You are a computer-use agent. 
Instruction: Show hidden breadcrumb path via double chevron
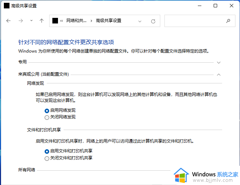pos(61,21)
